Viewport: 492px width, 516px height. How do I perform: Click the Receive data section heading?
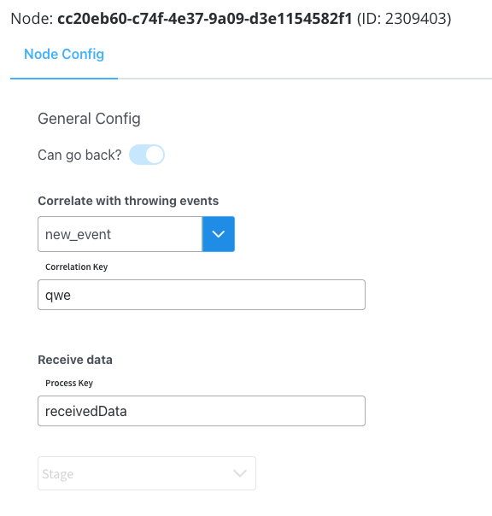[x=75, y=360]
